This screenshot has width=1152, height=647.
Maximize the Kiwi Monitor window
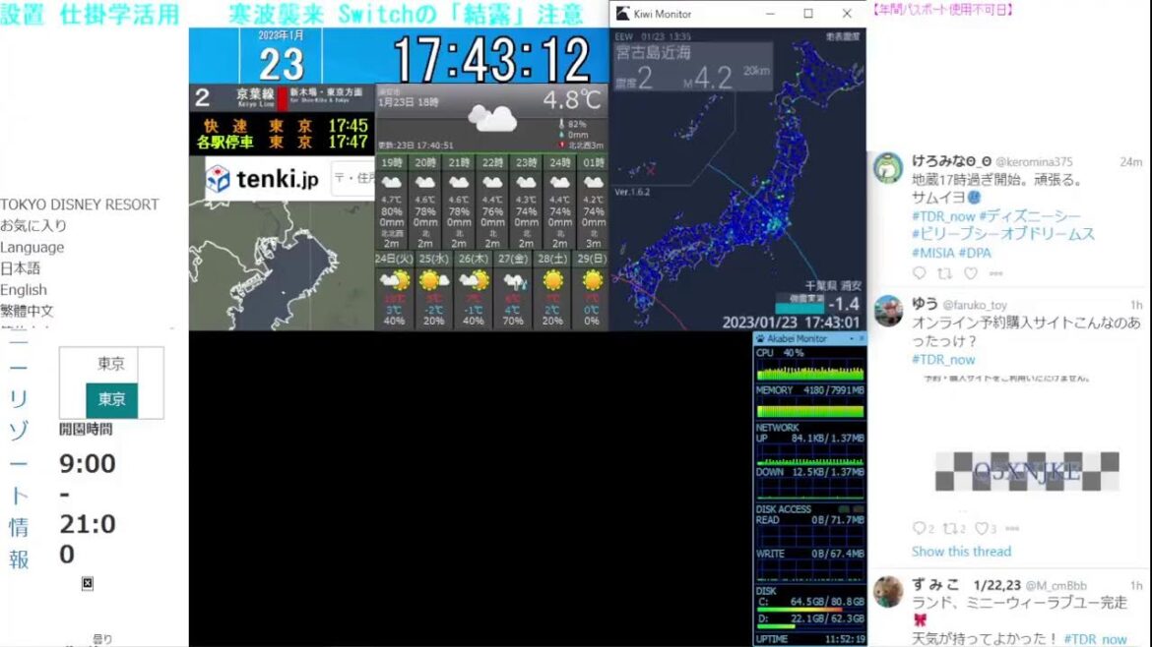(x=808, y=14)
